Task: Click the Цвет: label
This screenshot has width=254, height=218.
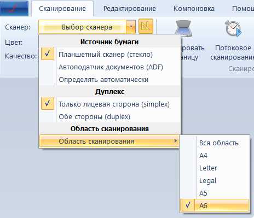Action: tap(14, 43)
